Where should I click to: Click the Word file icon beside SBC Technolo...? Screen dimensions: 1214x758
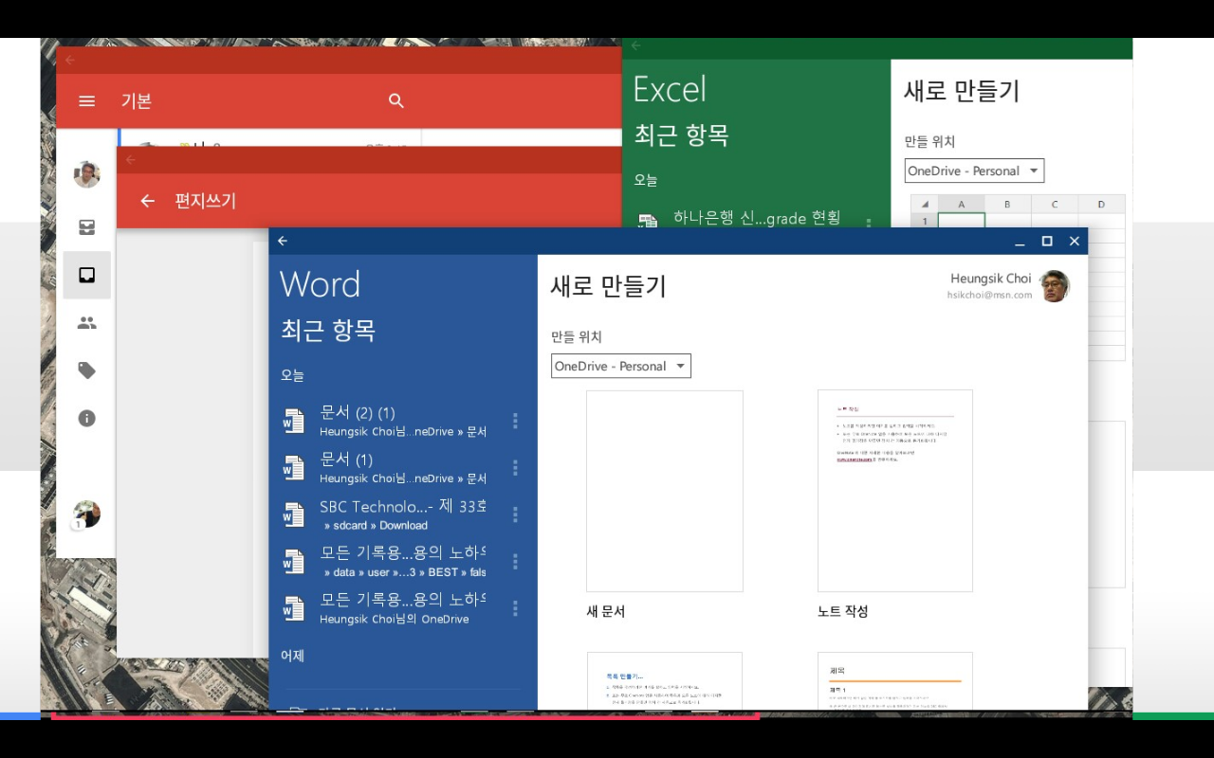(x=294, y=514)
